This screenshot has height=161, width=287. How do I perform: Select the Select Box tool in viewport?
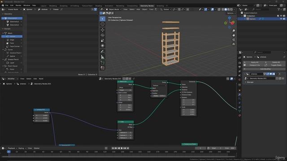[103, 19]
